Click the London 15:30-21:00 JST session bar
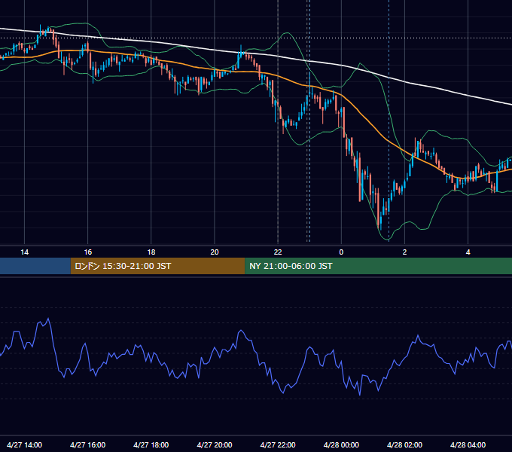 pos(157,266)
